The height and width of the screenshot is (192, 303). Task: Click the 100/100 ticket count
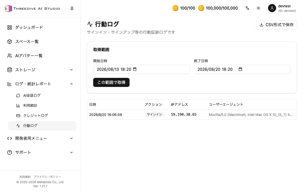point(188,8)
